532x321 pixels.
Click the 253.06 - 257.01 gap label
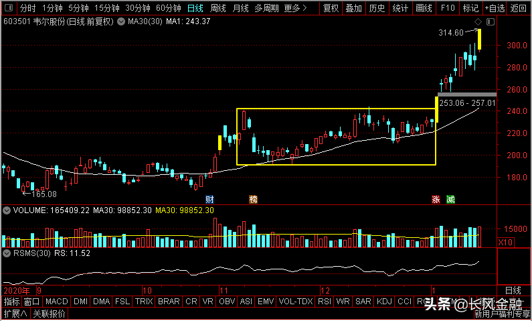click(x=467, y=103)
